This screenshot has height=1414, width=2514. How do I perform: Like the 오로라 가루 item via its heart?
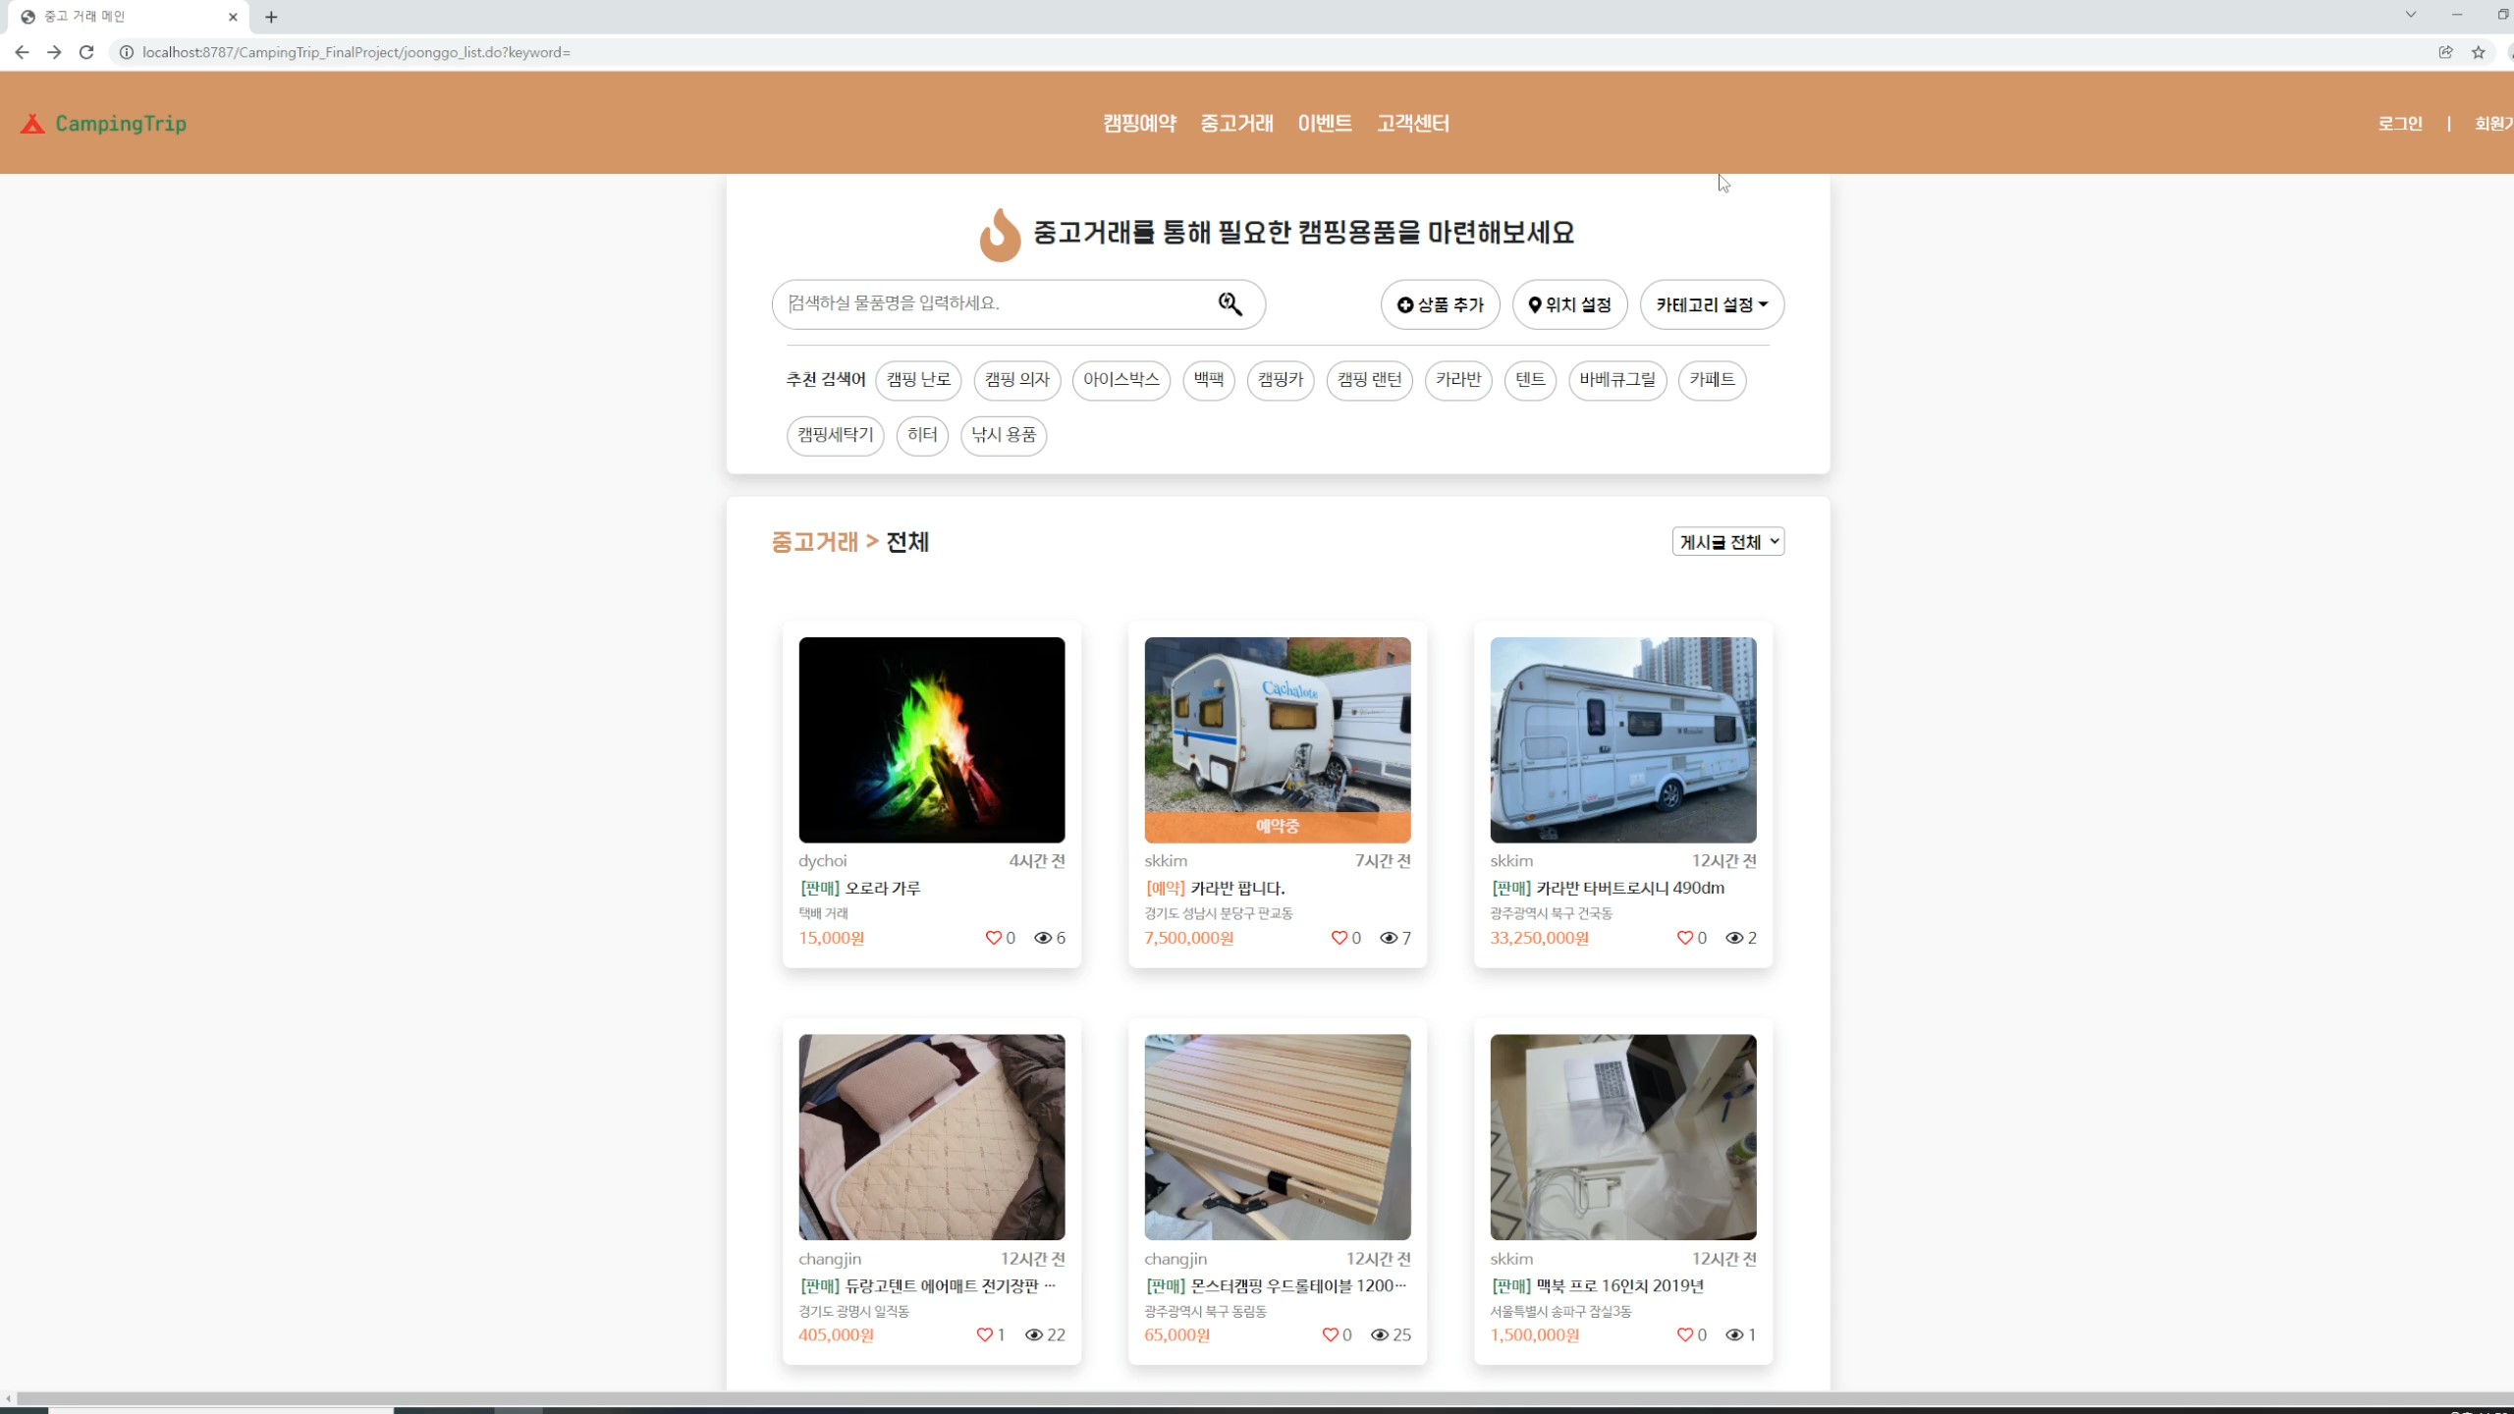tap(993, 938)
